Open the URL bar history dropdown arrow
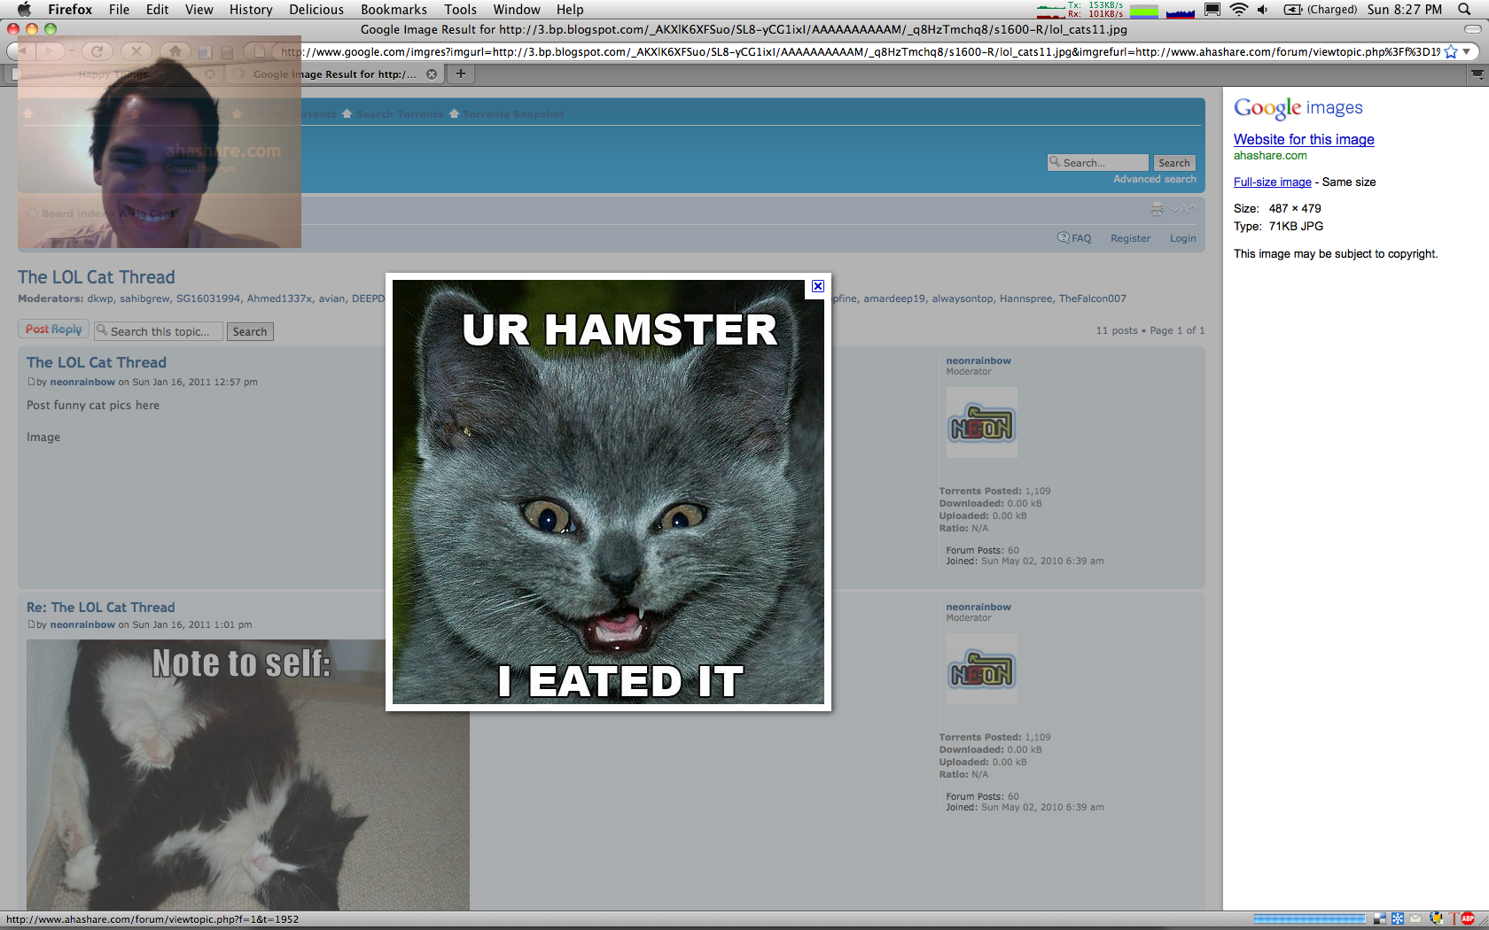Screen dimensions: 1489x930 click(1467, 52)
